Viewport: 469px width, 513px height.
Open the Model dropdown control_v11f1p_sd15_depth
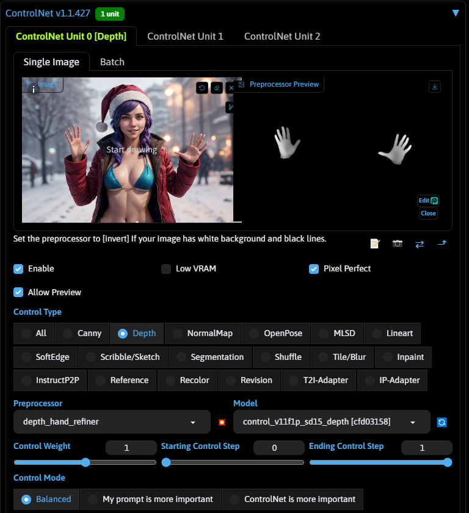tap(332, 422)
